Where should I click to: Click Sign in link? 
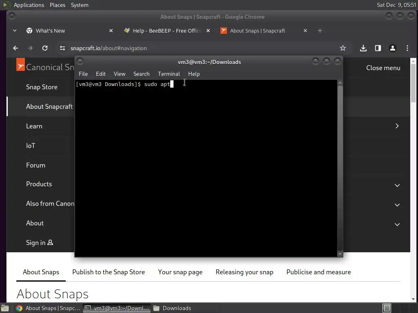pos(40,242)
